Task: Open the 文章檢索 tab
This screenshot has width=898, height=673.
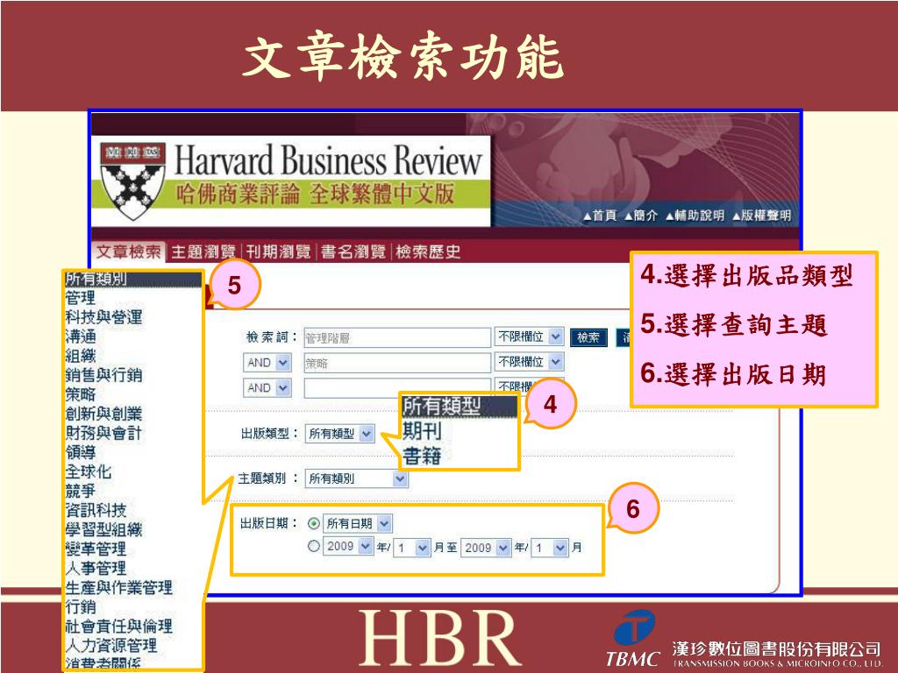Action: [128, 251]
